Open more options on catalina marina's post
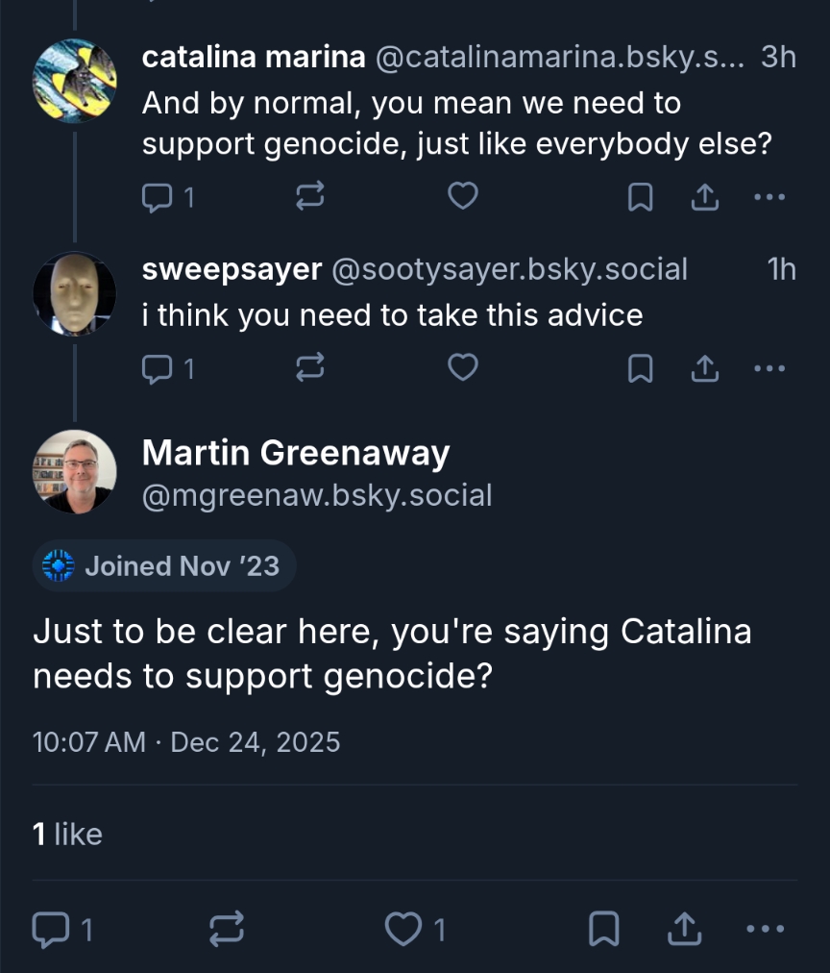This screenshot has width=830, height=973. pyautogui.click(x=769, y=197)
